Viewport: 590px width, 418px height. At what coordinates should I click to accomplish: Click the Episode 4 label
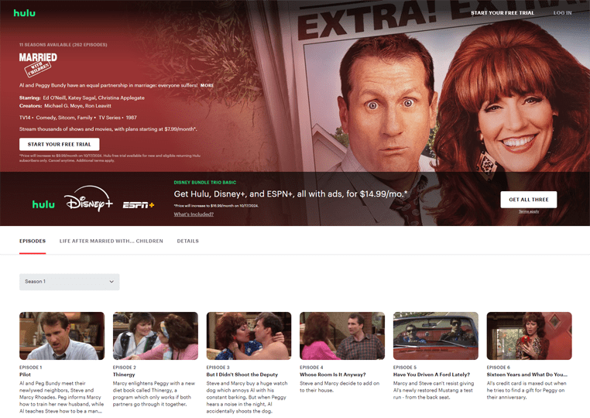(311, 367)
